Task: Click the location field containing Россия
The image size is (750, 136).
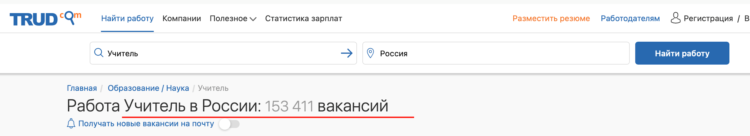Action: (501, 53)
